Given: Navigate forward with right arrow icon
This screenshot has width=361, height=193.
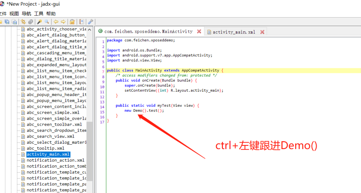Looking at the screenshot, I should (x=63, y=22).
